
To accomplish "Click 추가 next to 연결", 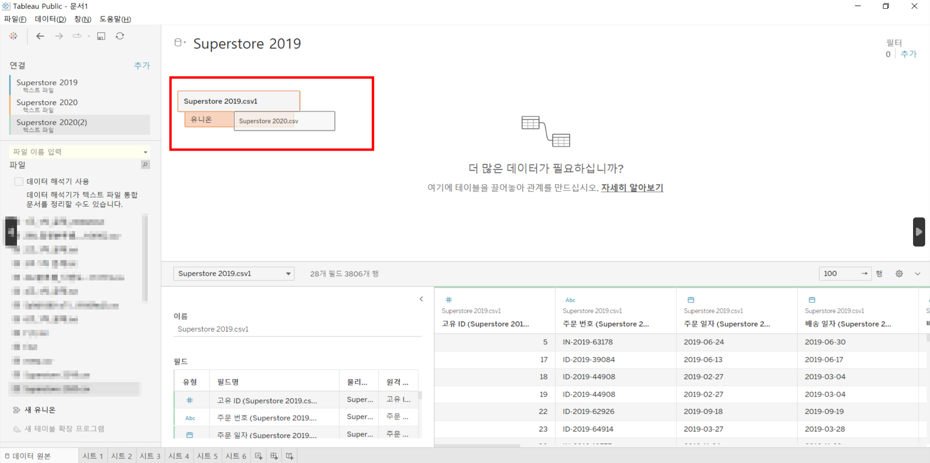I will 142,65.
